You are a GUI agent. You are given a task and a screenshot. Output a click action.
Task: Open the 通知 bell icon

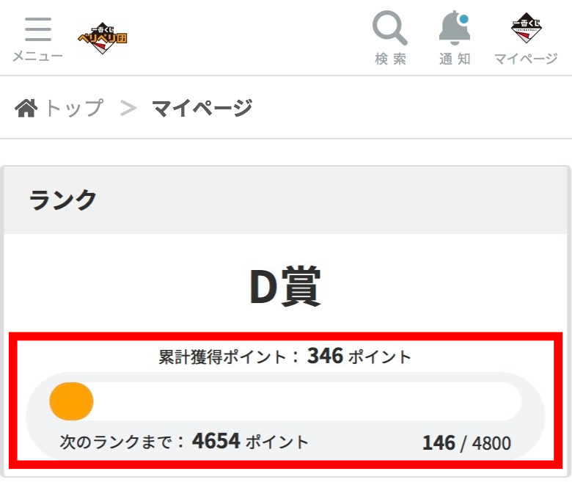455,28
